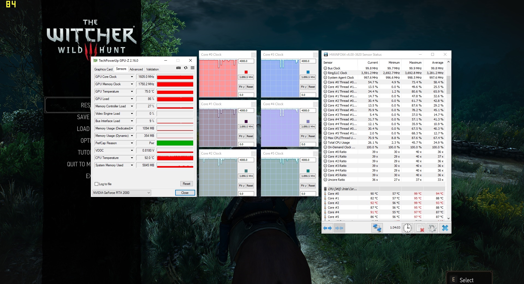Screen dimensions: 524x284
Task: Expand HWiNFO columns with the blue outward arrows
Action: point(327,228)
